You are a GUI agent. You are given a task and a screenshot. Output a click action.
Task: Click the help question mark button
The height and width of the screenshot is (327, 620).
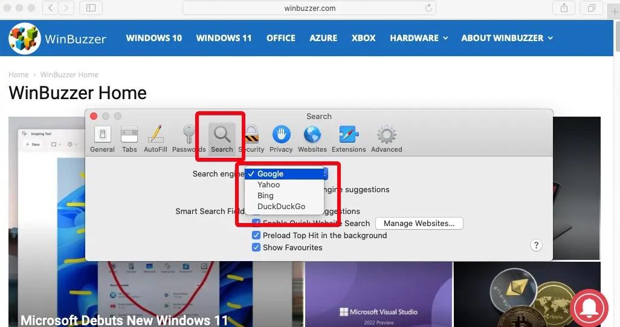click(535, 245)
